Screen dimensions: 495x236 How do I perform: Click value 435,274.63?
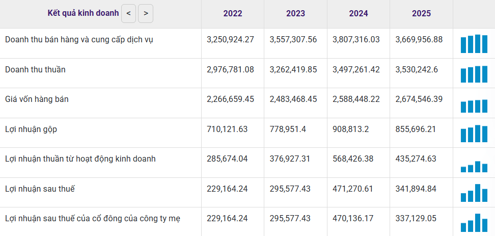416,159
